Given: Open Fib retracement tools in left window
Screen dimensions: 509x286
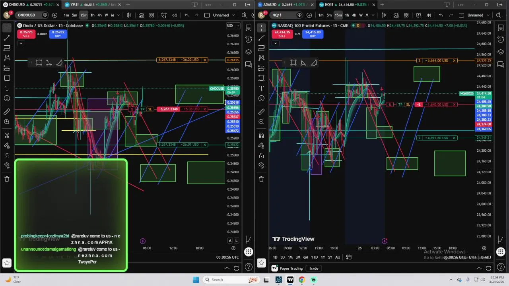Looking at the screenshot, I should click(x=7, y=48).
